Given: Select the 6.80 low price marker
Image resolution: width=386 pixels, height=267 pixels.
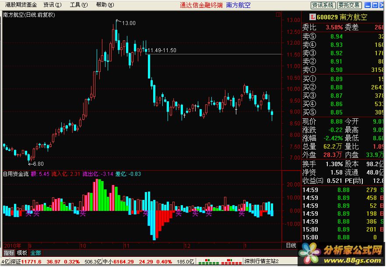Looking at the screenshot, I should [39, 164].
